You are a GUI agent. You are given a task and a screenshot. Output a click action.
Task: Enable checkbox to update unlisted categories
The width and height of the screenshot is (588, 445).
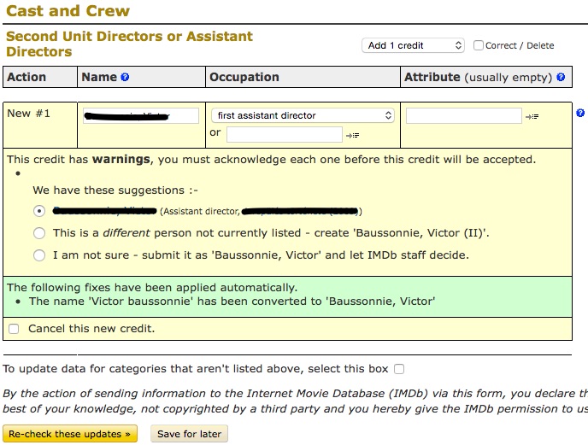[399, 369]
